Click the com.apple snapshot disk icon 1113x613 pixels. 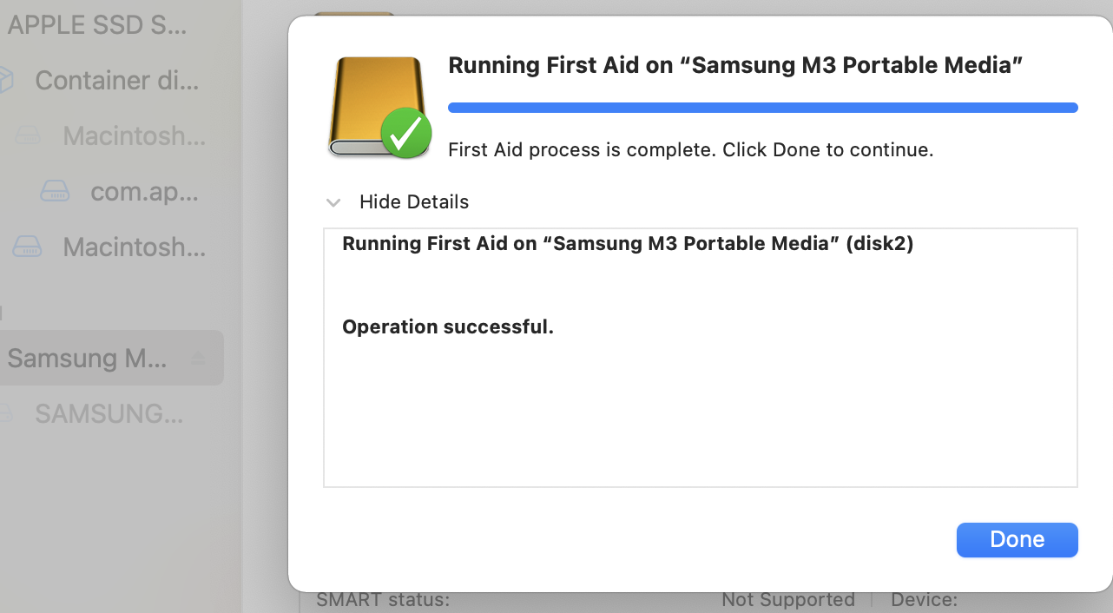point(56,192)
